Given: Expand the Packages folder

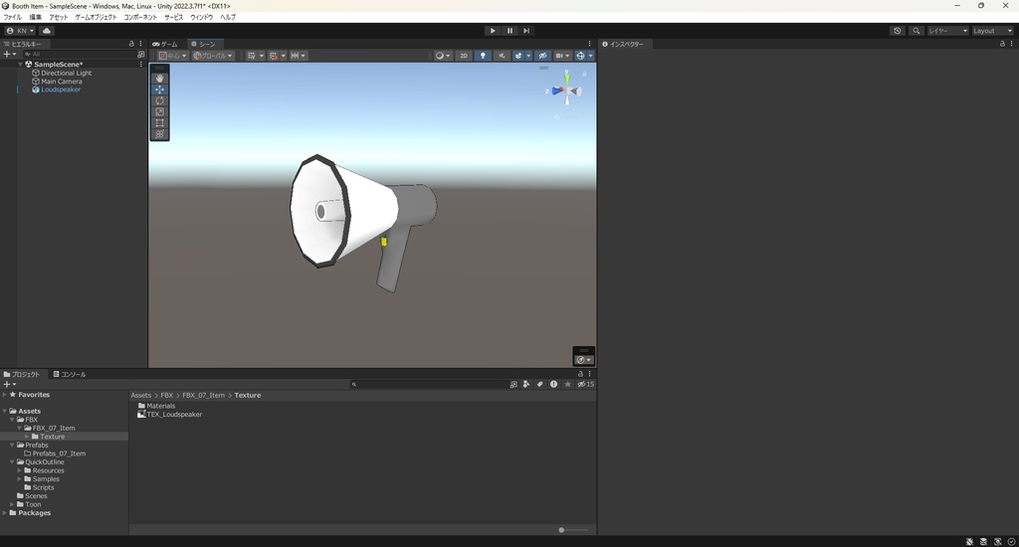Looking at the screenshot, I should 5,513.
